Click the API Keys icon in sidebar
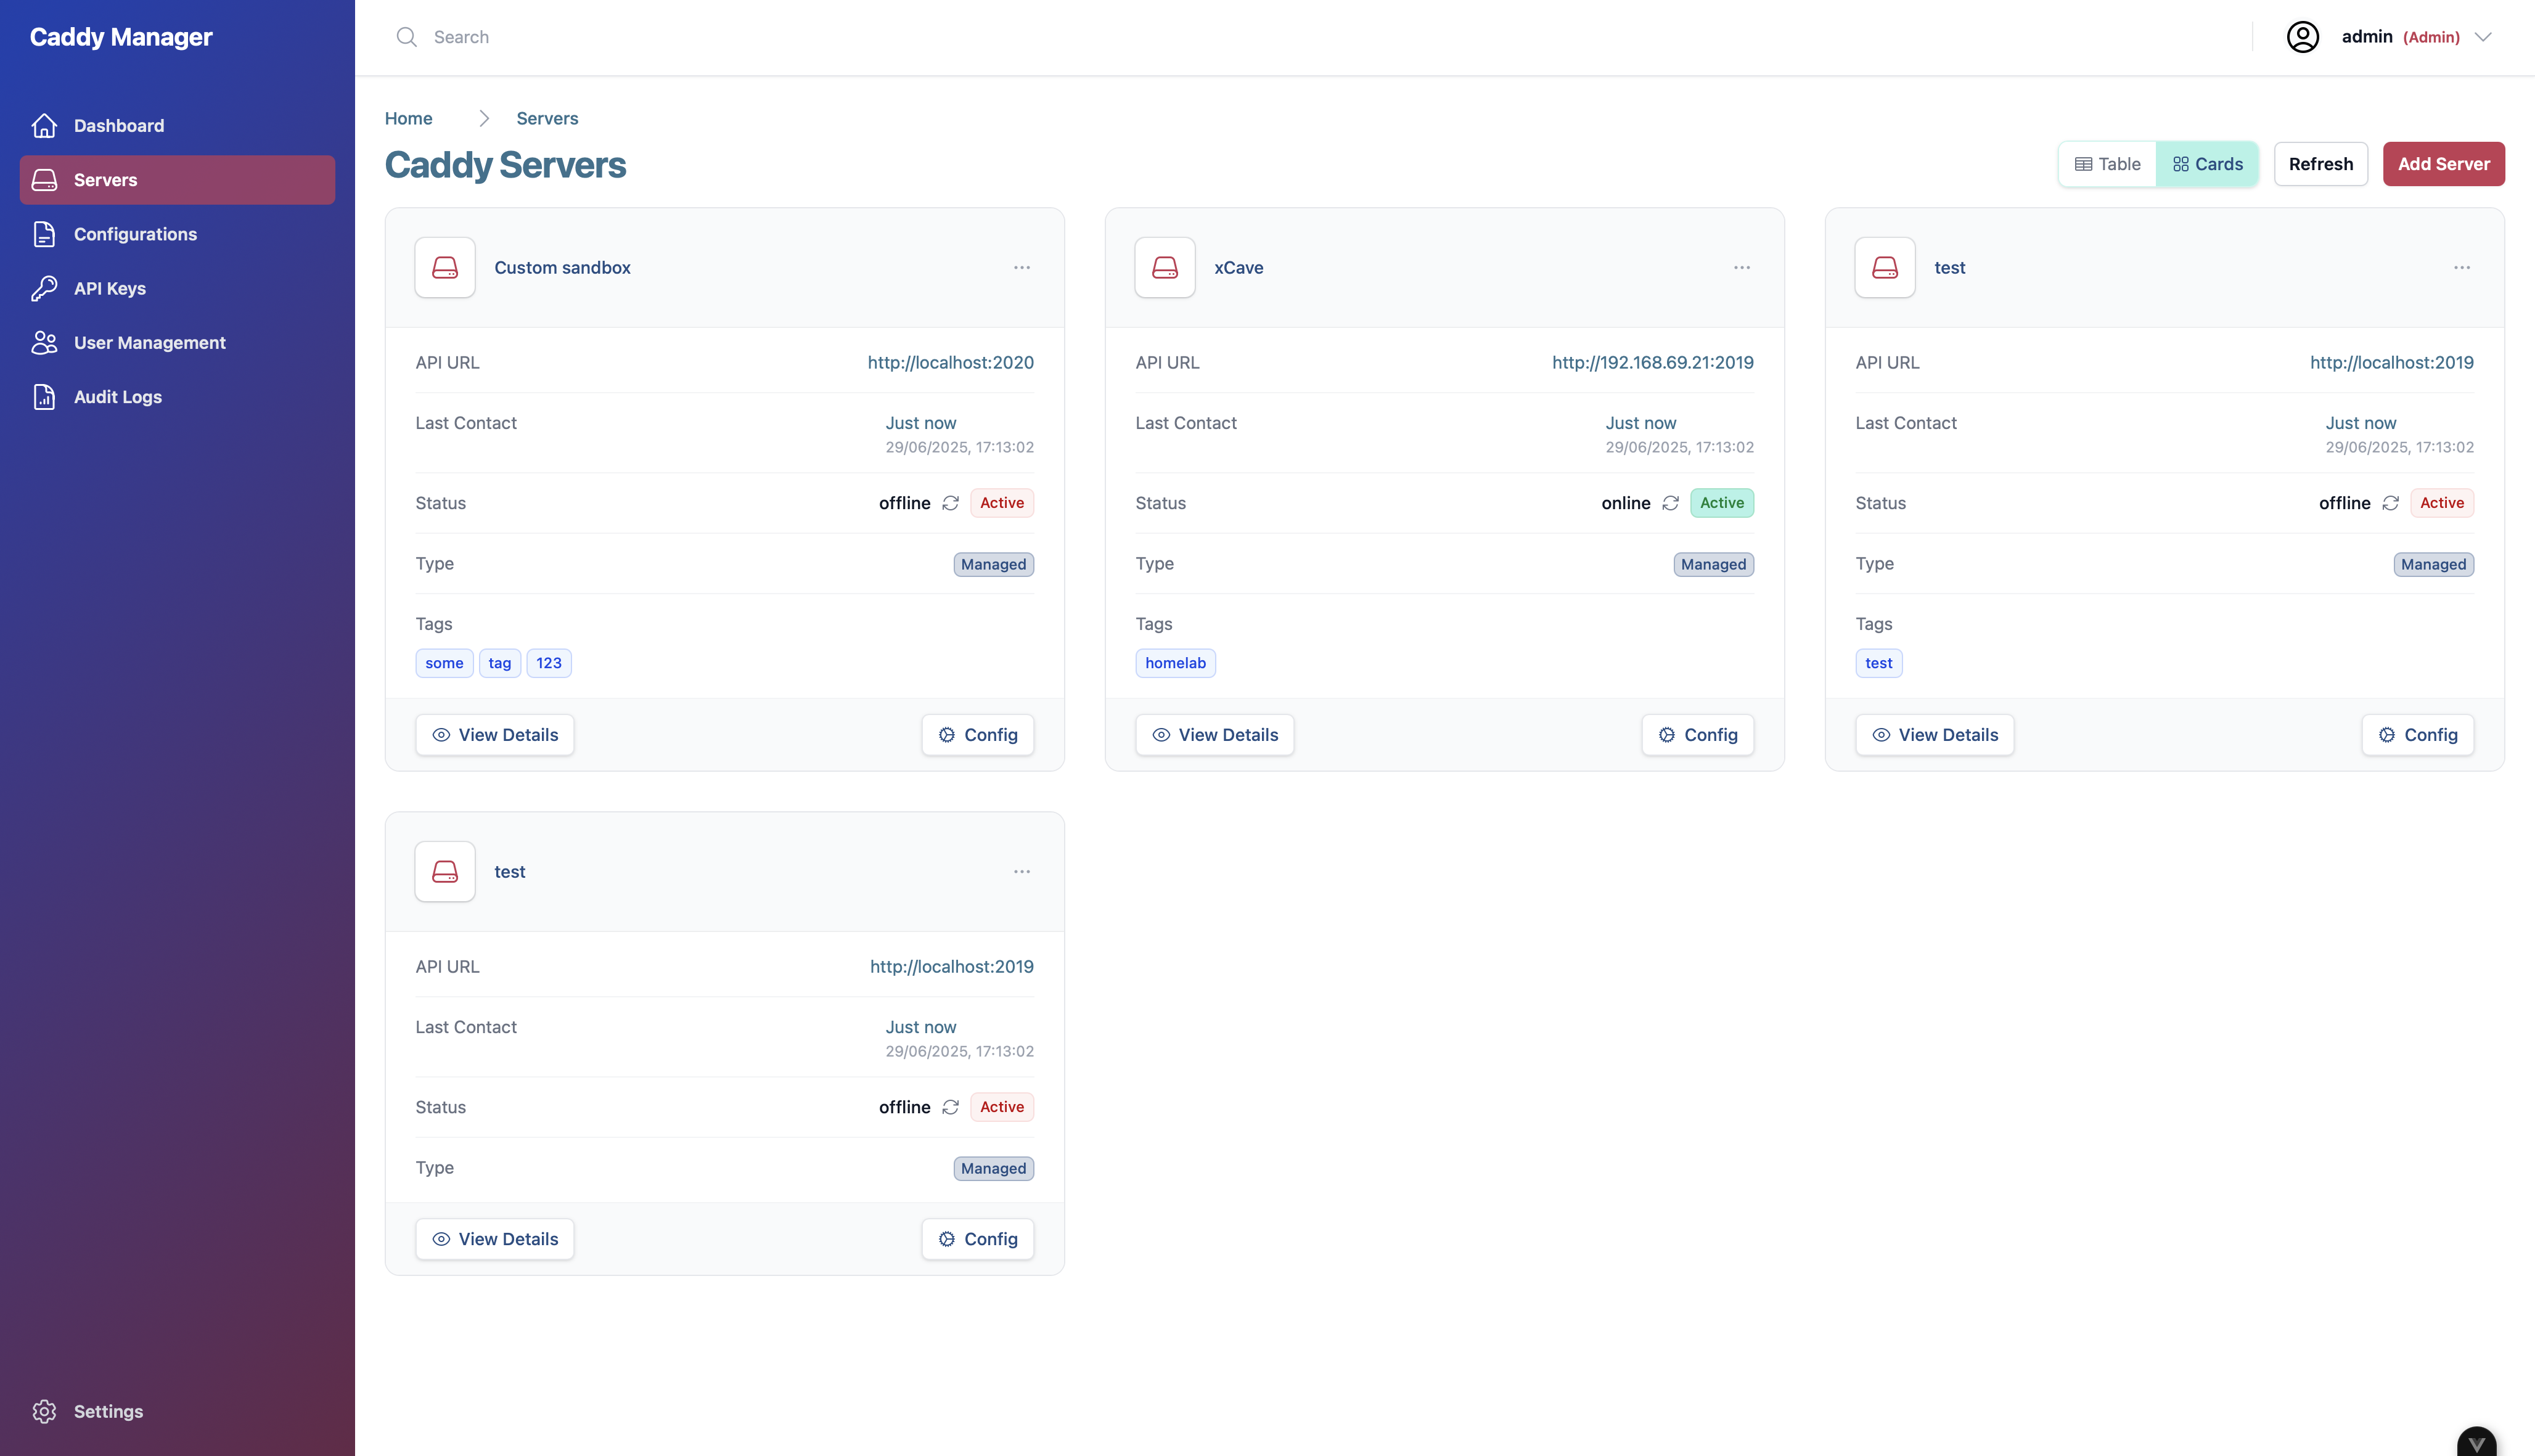 pos(44,288)
